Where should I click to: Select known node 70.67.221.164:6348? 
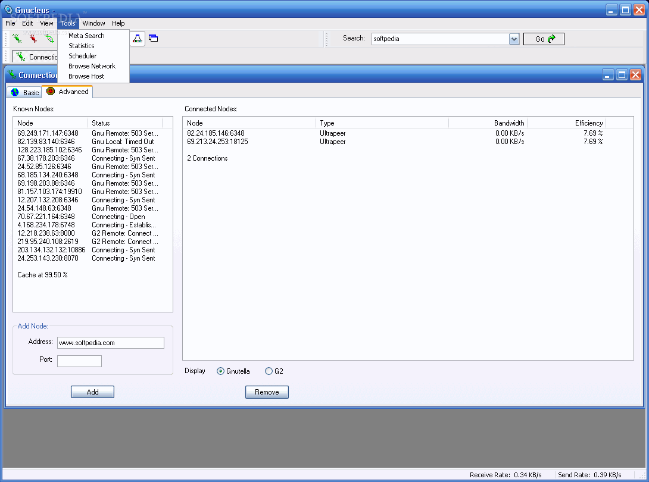46,217
